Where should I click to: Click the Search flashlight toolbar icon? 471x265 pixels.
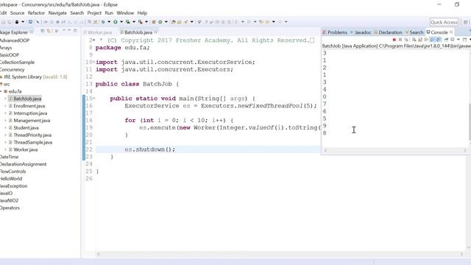(x=186, y=21)
